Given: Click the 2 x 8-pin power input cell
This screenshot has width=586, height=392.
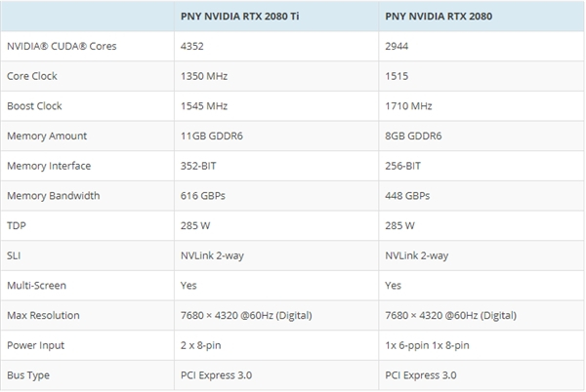Looking at the screenshot, I should (203, 344).
